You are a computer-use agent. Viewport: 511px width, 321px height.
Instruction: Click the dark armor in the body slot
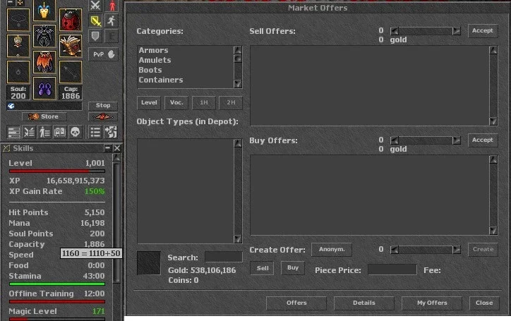tap(44, 36)
